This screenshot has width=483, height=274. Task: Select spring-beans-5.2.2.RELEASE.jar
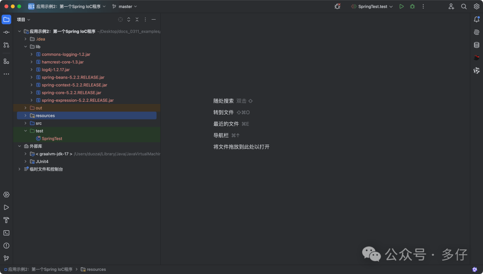click(x=73, y=78)
